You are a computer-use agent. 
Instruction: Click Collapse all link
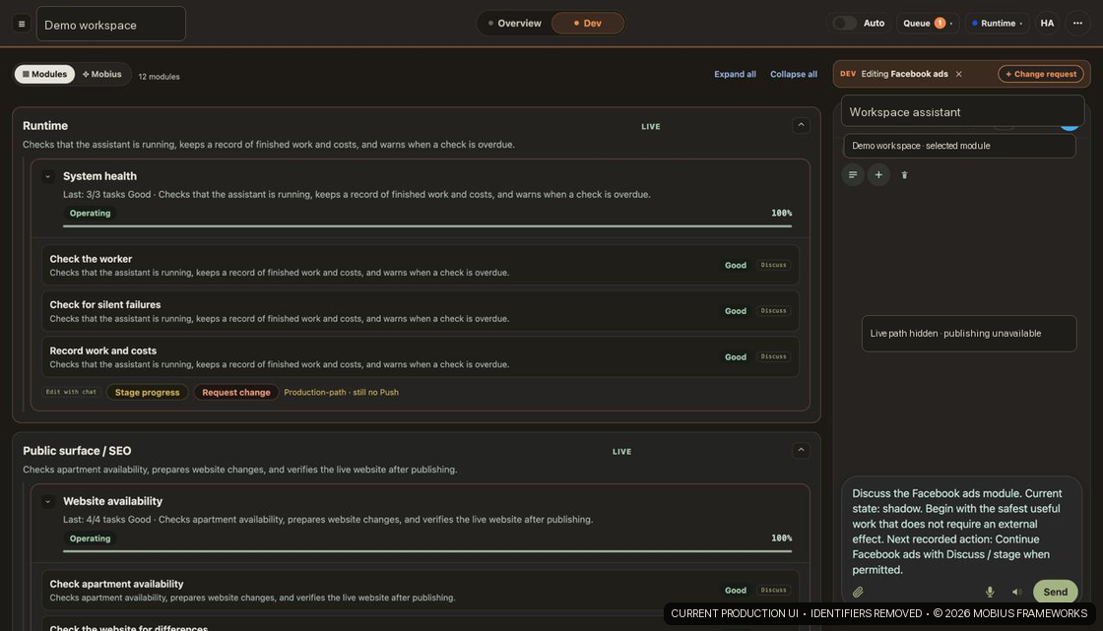[793, 74]
